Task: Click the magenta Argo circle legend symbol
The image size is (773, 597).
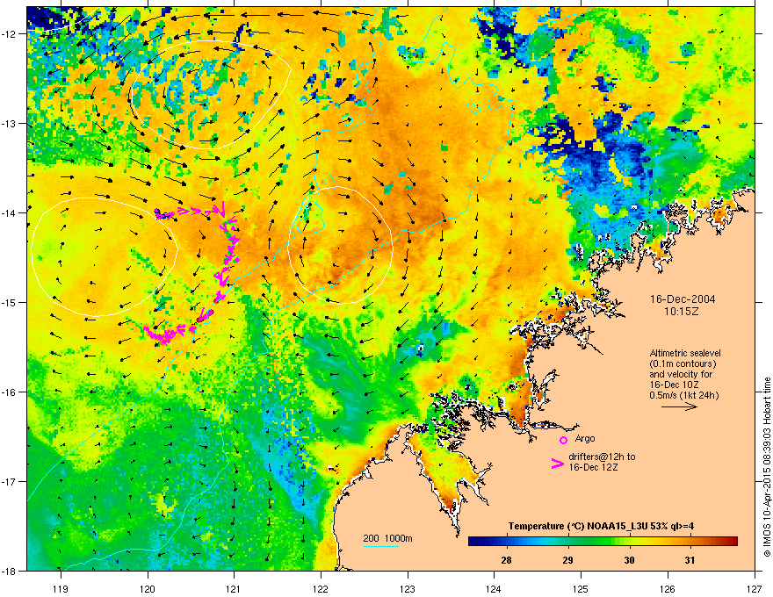Action: click(x=563, y=440)
